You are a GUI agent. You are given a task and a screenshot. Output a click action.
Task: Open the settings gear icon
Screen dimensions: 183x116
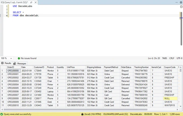(181, 2)
